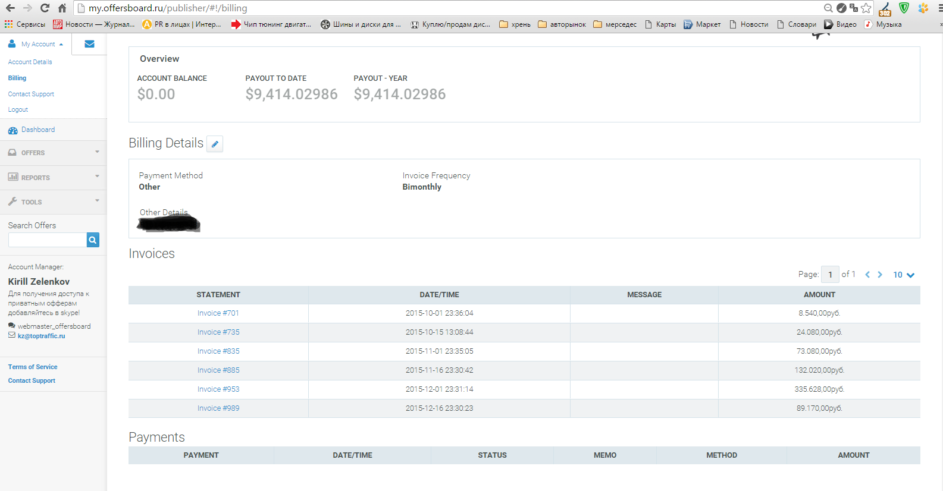Select Account Details in sidebar
943x491 pixels.
pos(30,62)
